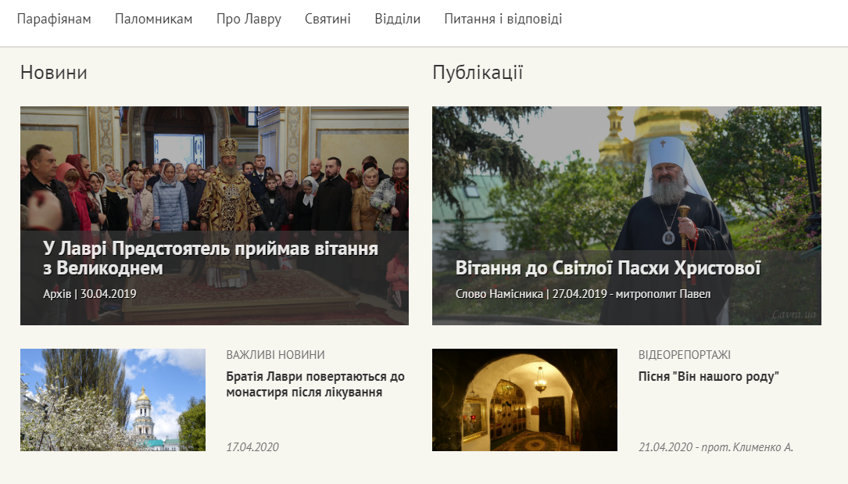
Task: Click the Публікації section heading
Action: (478, 73)
